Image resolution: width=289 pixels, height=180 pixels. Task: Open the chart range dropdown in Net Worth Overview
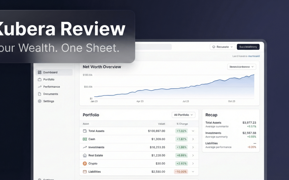[242, 67]
